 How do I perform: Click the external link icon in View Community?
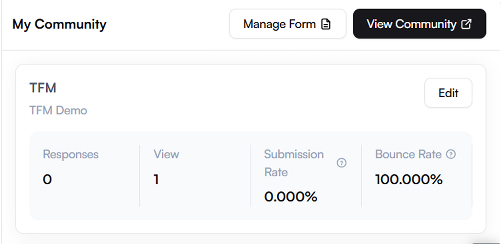click(x=466, y=24)
